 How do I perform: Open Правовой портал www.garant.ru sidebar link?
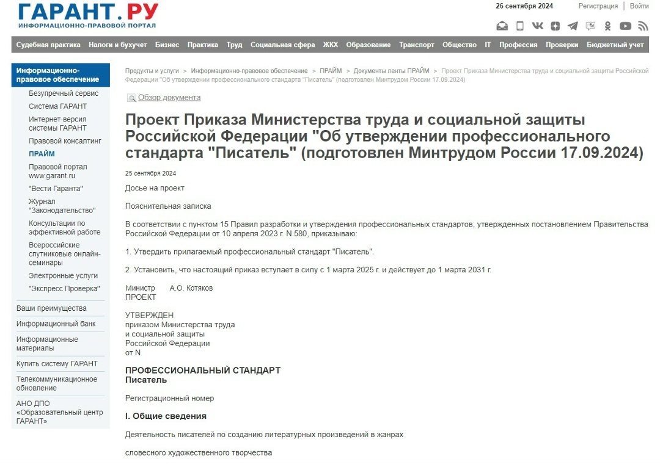57,171
